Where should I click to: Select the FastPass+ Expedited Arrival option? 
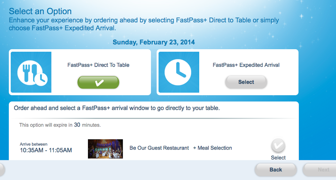pyautogui.click(x=246, y=82)
